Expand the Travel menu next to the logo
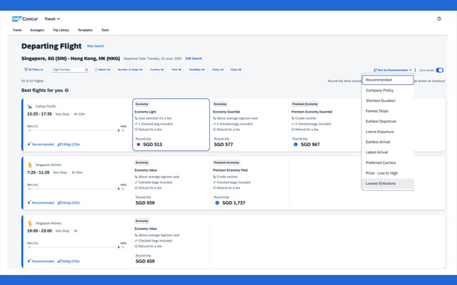Screen dimensions: 457x285 (52, 19)
